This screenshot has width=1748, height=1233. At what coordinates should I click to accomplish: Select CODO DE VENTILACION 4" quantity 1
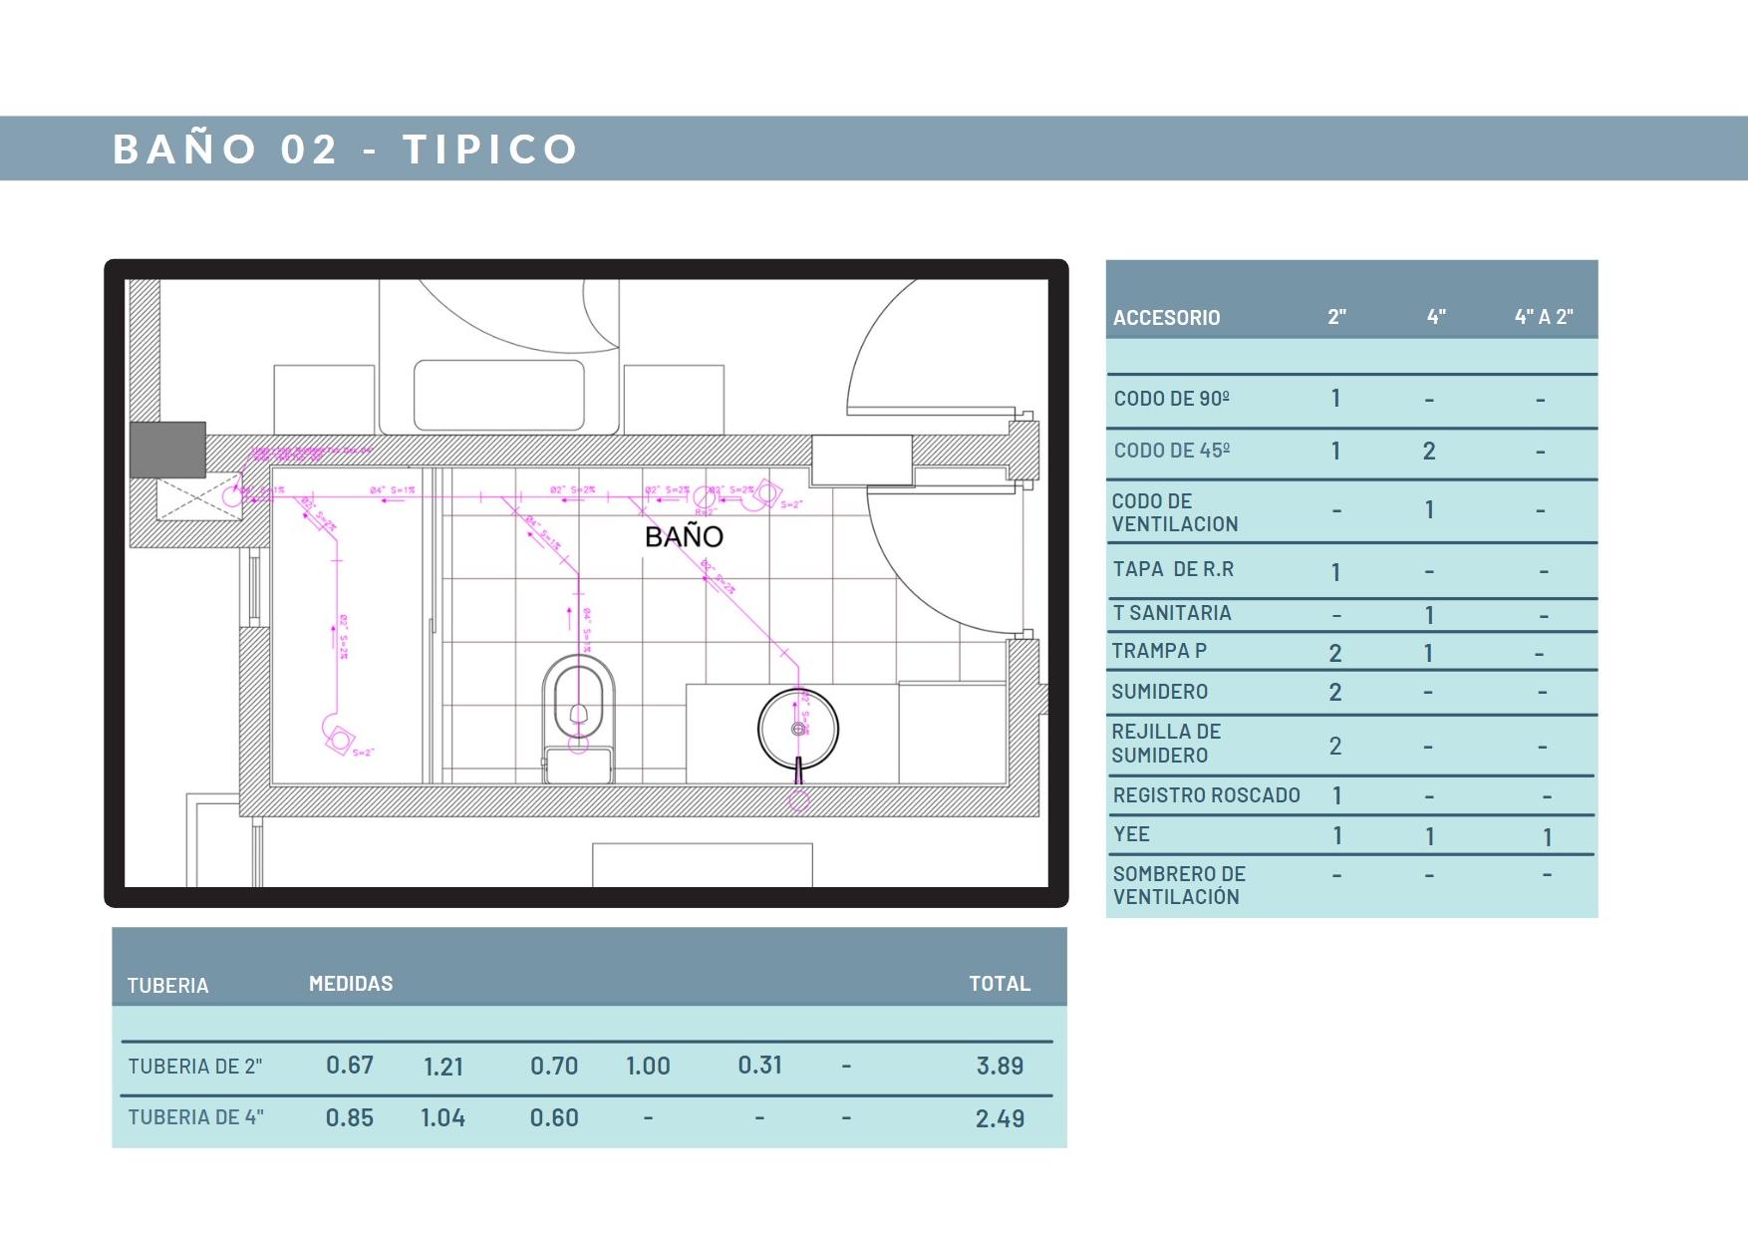(x=1429, y=510)
